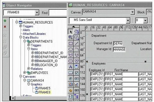The width and height of the screenshot is (154, 102).
Task: Click the tool palette scroll-up arrow
Action: click(x=74, y=27)
